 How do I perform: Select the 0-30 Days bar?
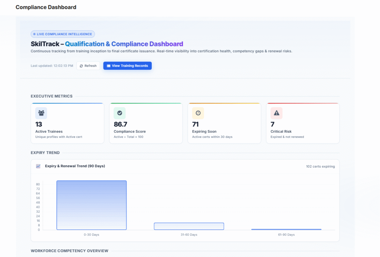point(92,205)
